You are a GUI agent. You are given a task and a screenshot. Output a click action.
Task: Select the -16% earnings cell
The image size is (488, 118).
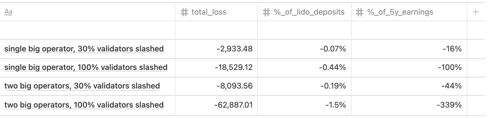click(409, 49)
